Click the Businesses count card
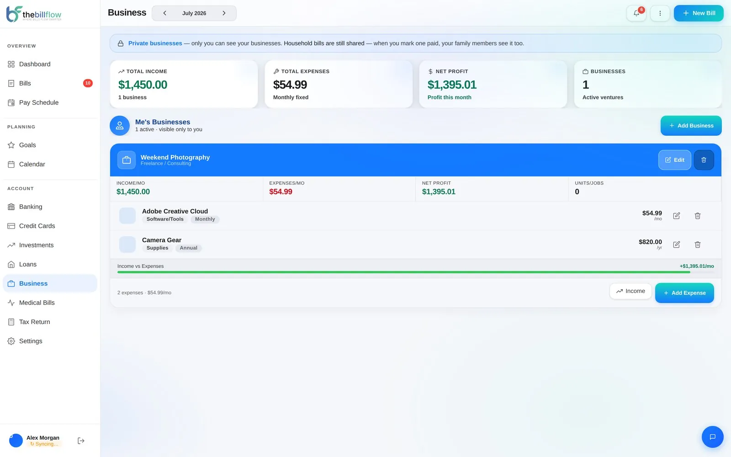This screenshot has height=457, width=731. click(x=648, y=85)
